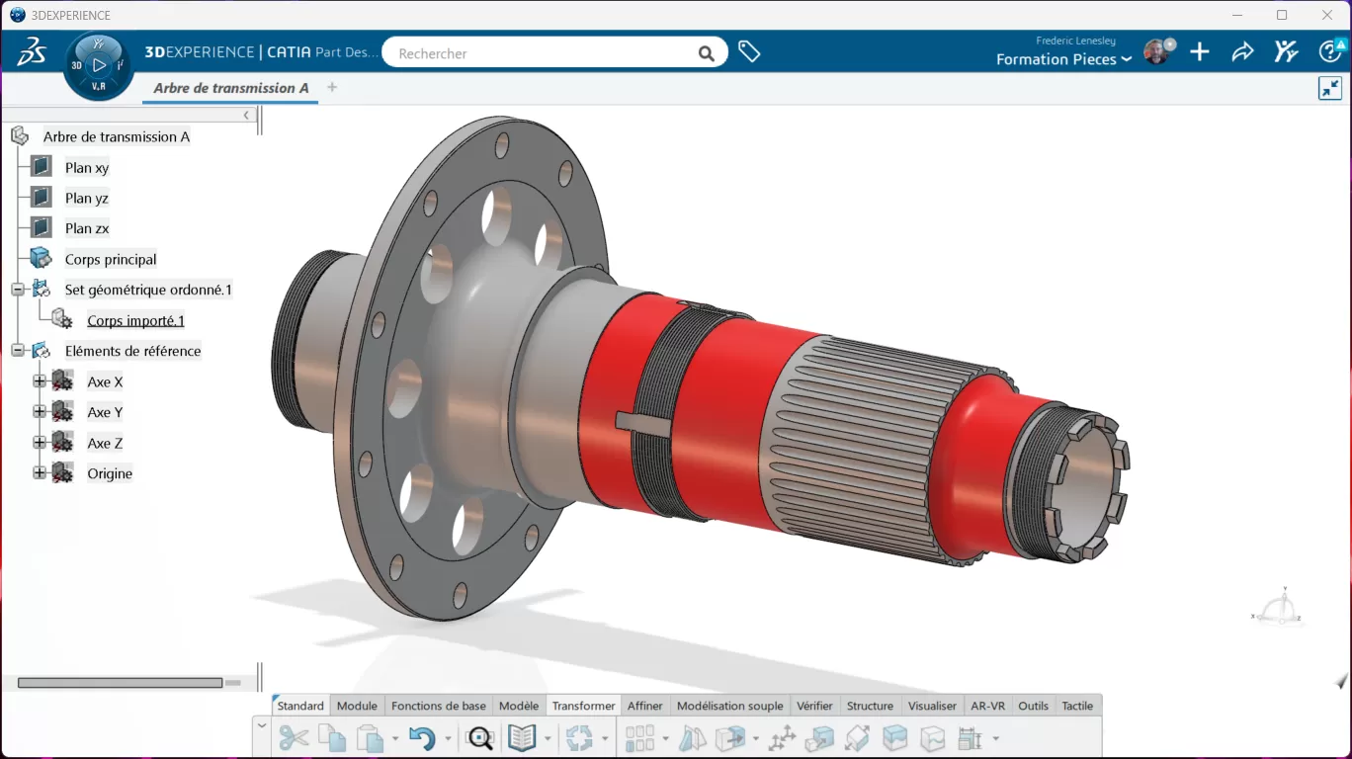Click the horizontal scrollbar under the tree

[119, 682]
